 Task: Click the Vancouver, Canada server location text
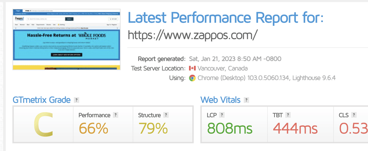click(x=222, y=68)
